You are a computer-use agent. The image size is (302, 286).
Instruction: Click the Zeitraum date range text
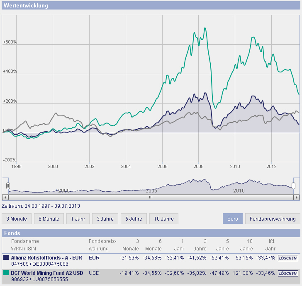(x=41, y=206)
